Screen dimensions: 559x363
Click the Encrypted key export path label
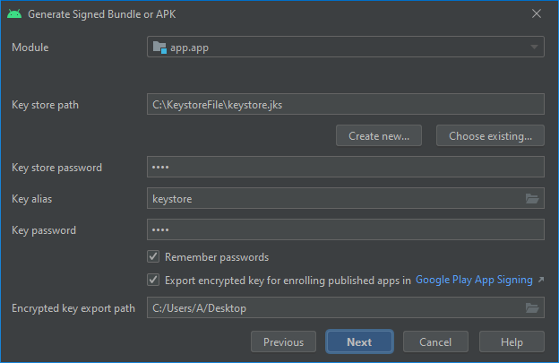pos(73,308)
